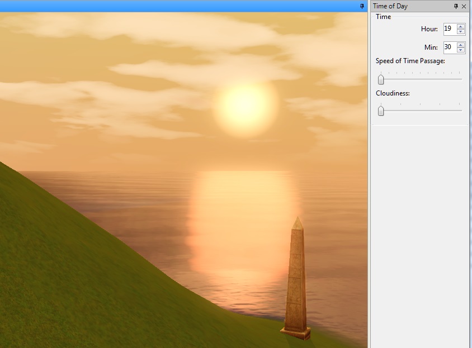The width and height of the screenshot is (472, 348).
Task: Click the Time of Day title bar
Action: click(x=408, y=6)
